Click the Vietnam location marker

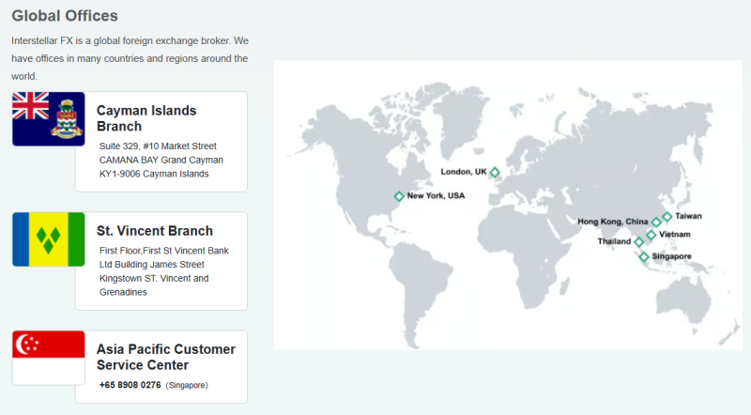click(651, 235)
